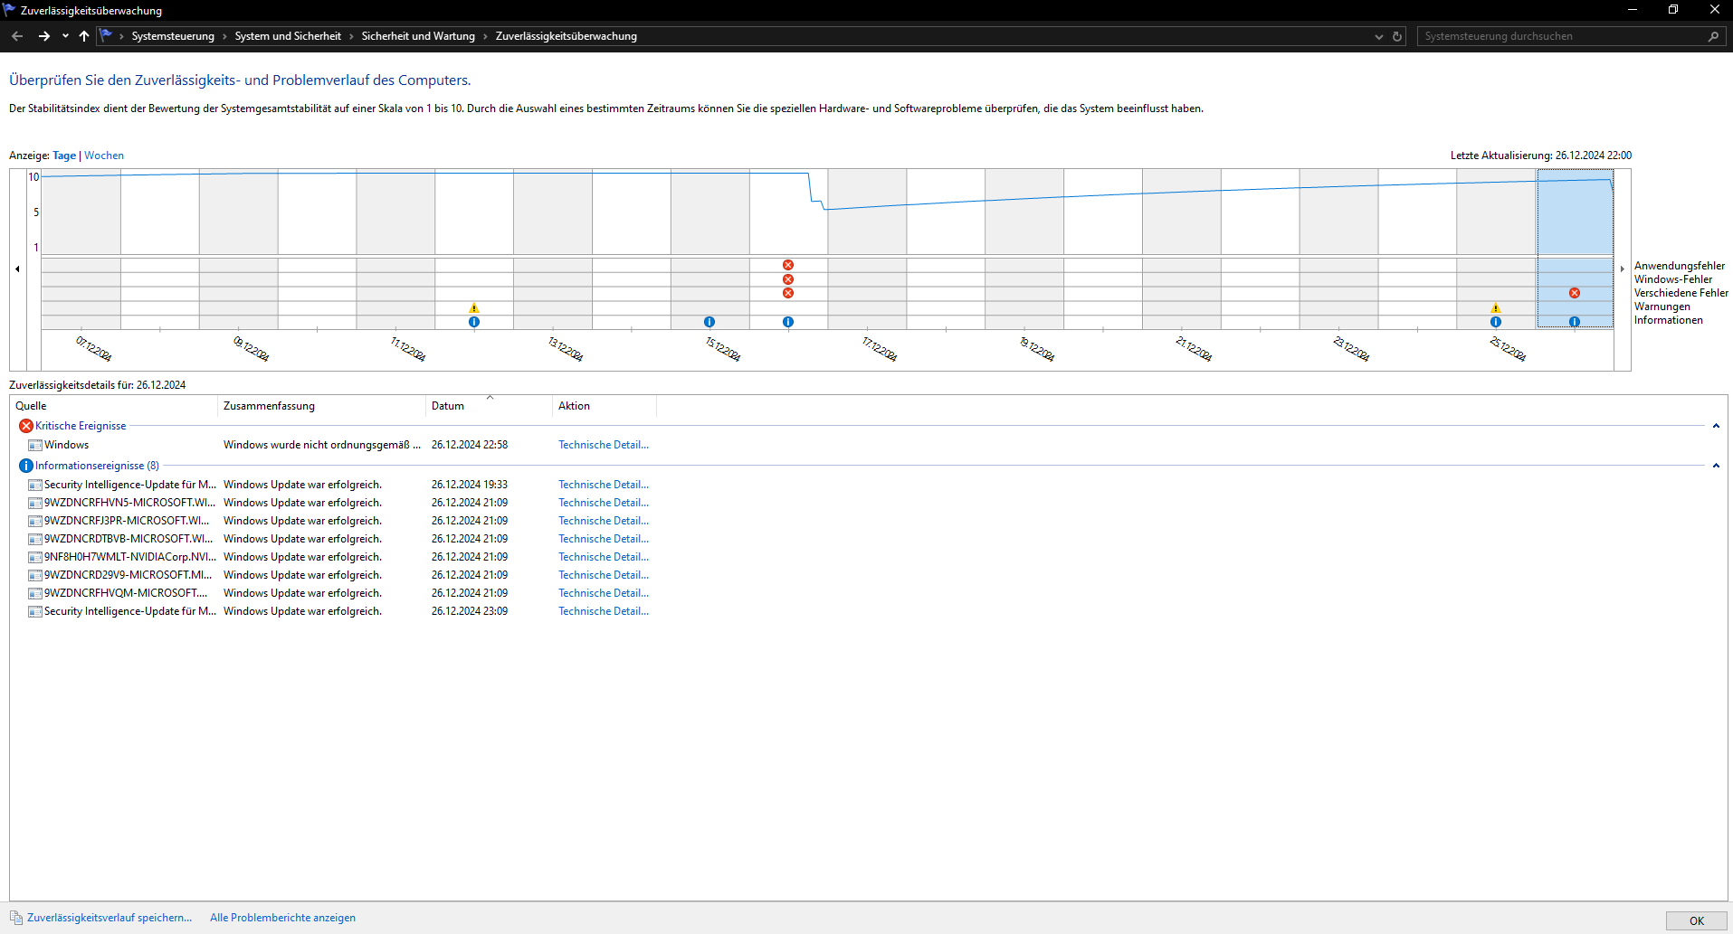Sort the list by the Aktion column
The width and height of the screenshot is (1733, 934).
coord(605,406)
